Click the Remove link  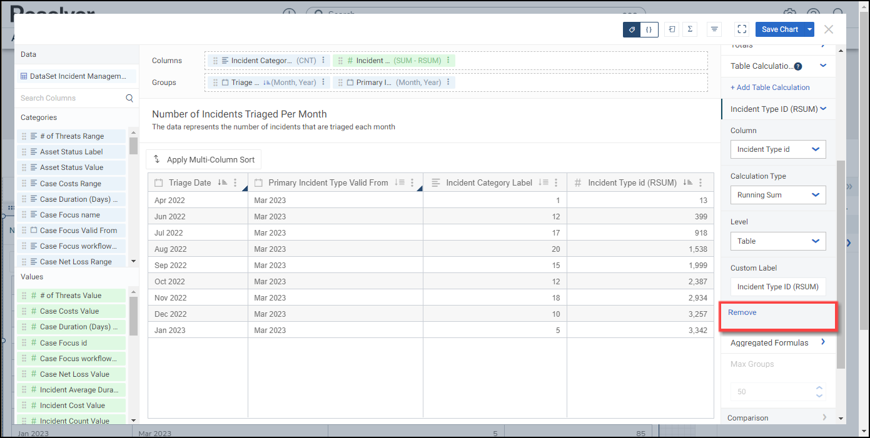[742, 312]
